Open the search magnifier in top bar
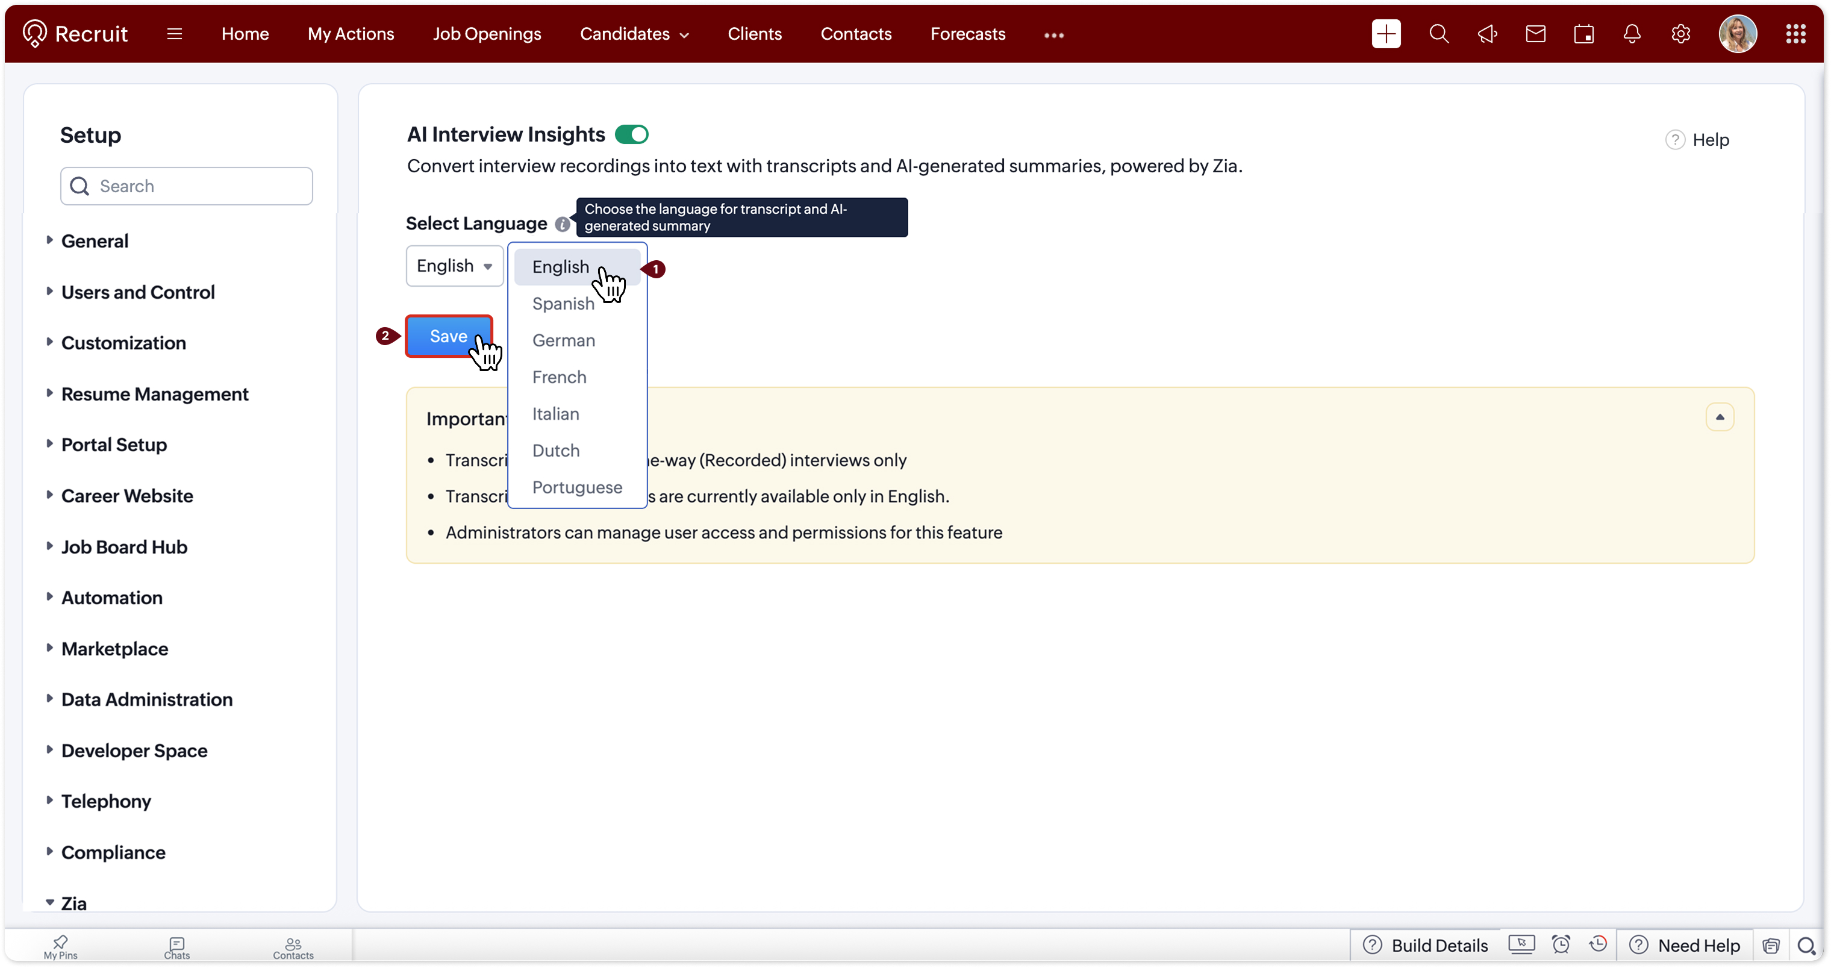 [1438, 33]
